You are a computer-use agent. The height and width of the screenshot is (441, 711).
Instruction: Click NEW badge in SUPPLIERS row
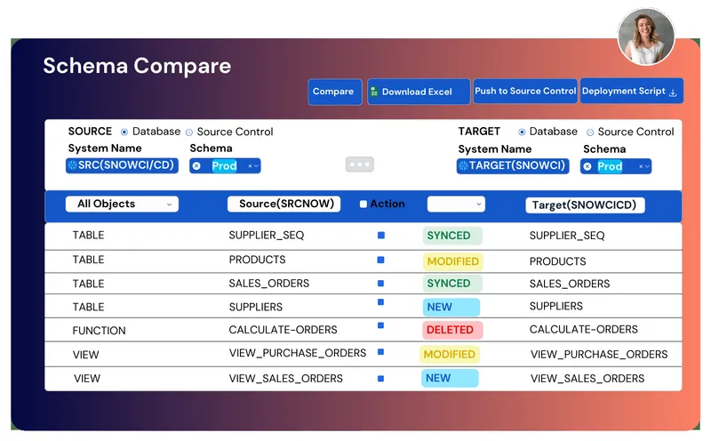(451, 307)
